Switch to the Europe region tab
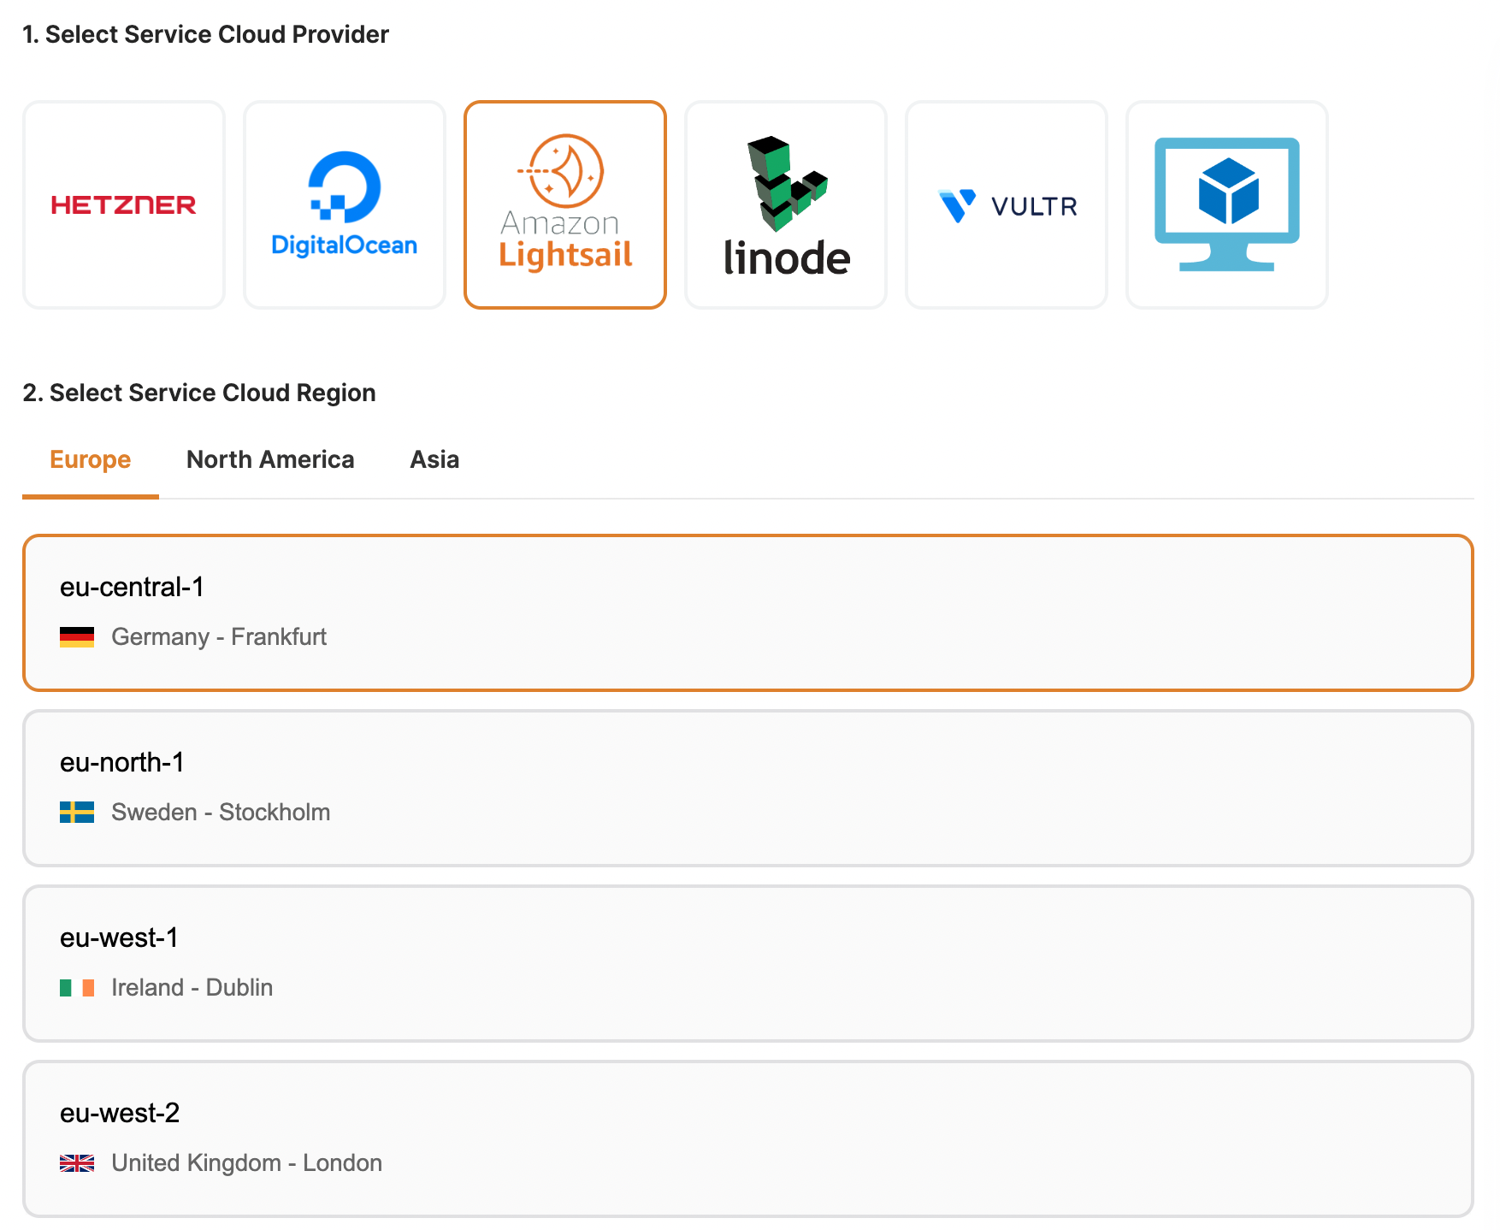Screen dimensions: 1500x1230 (90, 460)
